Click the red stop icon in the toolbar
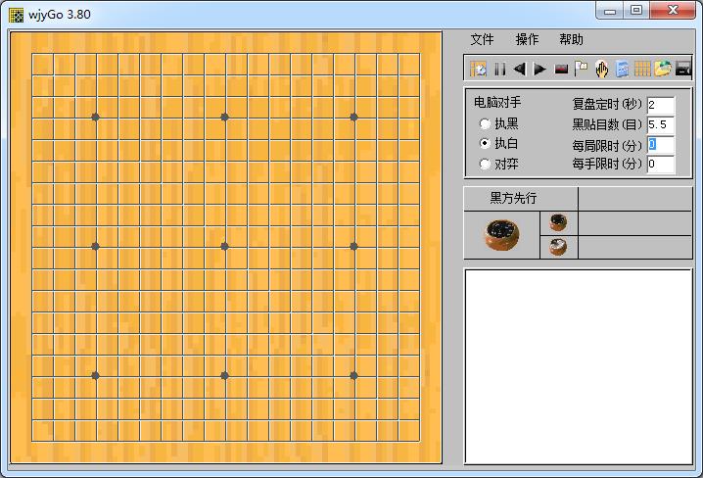The height and width of the screenshot is (478, 703). point(561,69)
